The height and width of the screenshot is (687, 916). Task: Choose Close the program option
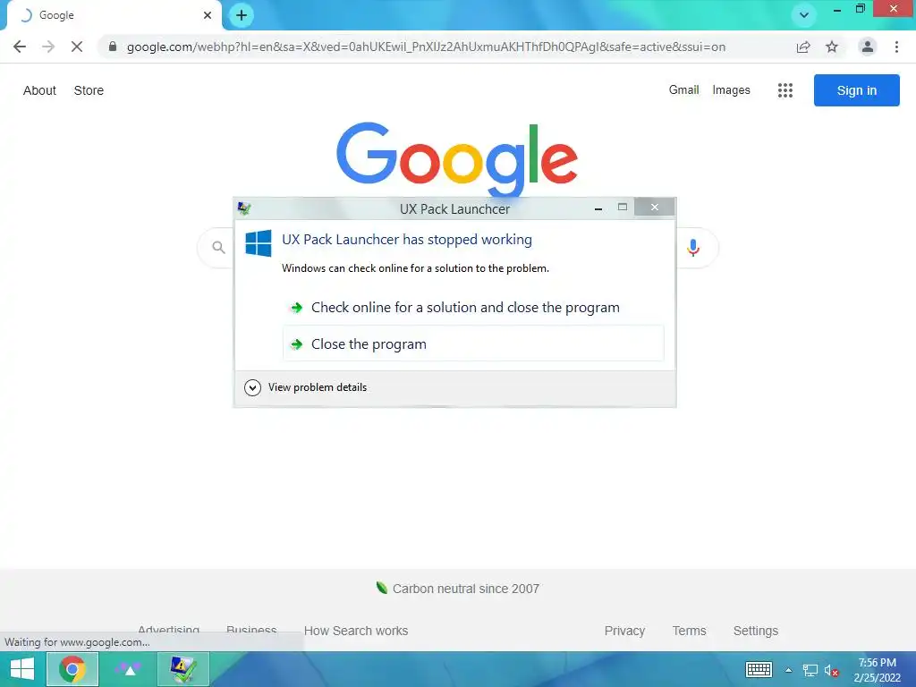(473, 344)
